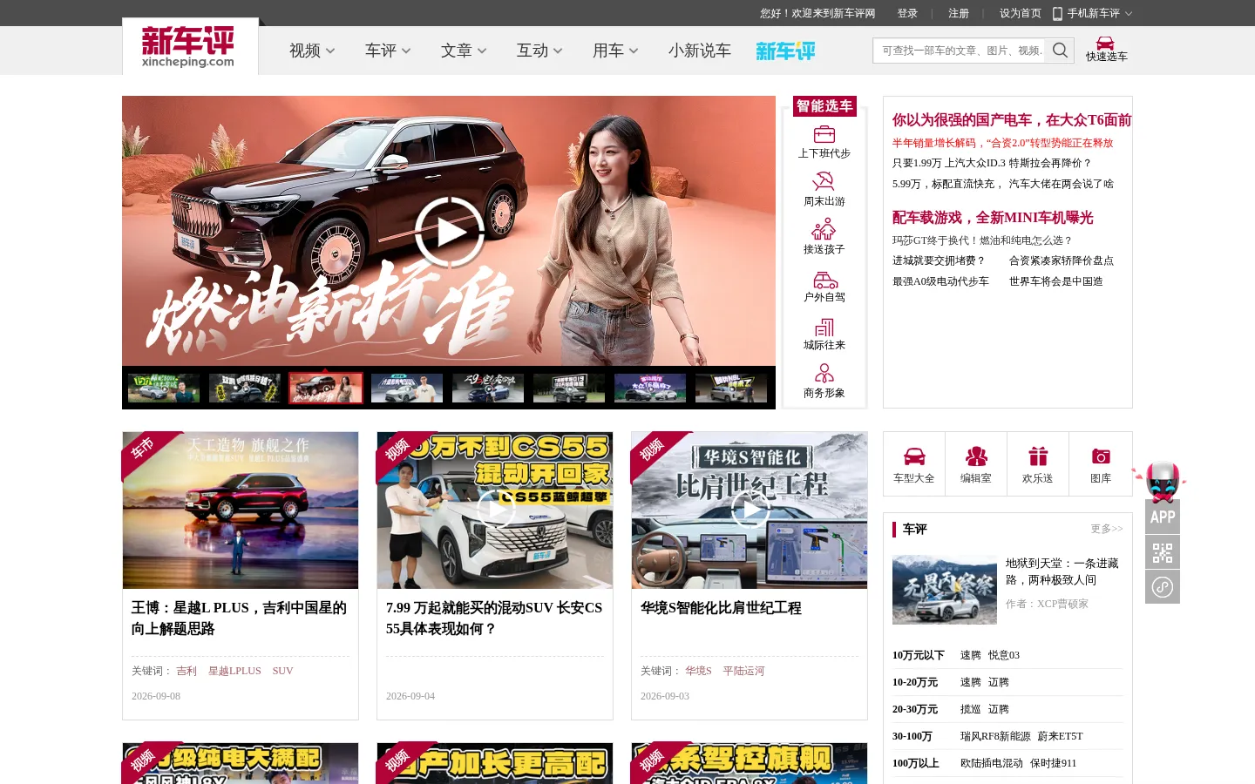Expand the 手机新车评 dropdown arrow

tap(1129, 13)
